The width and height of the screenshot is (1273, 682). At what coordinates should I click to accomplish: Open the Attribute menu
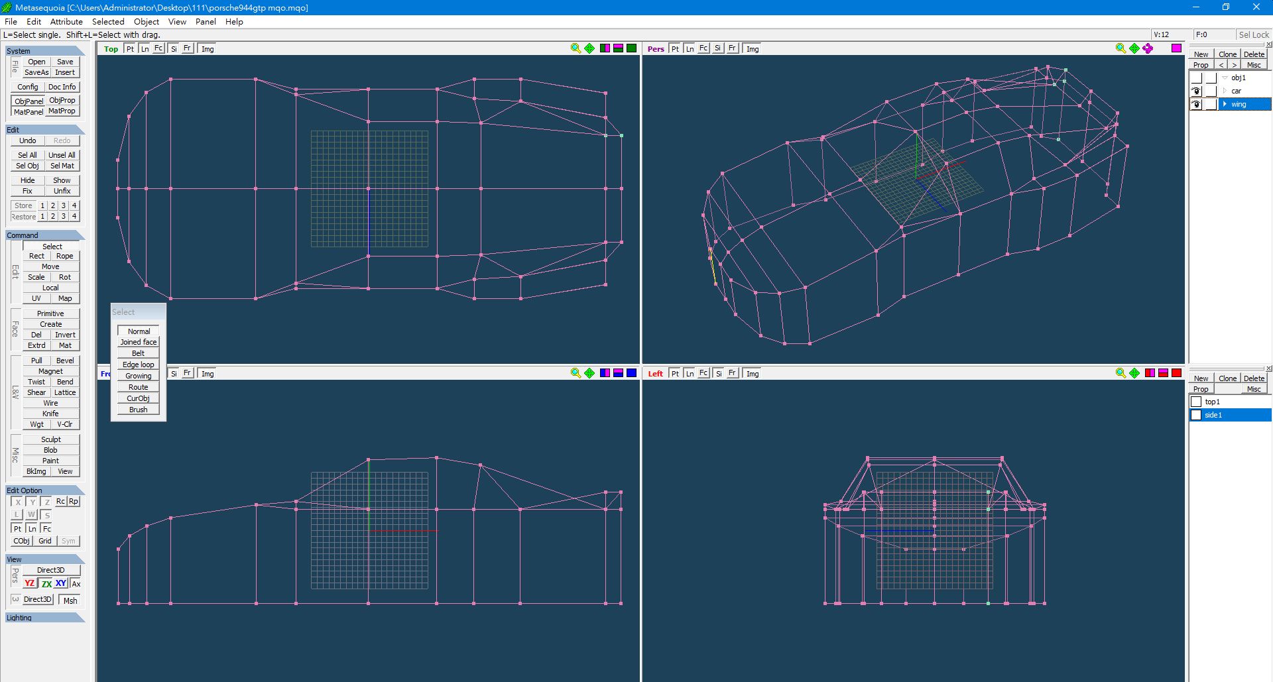click(x=66, y=21)
